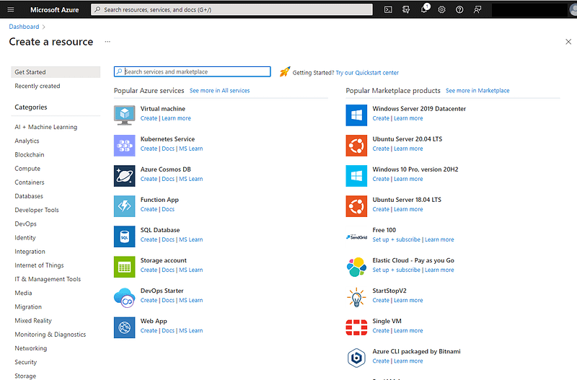Open the Directory and subscription filter icon
Viewport: 577px width, 380px height.
406,9
